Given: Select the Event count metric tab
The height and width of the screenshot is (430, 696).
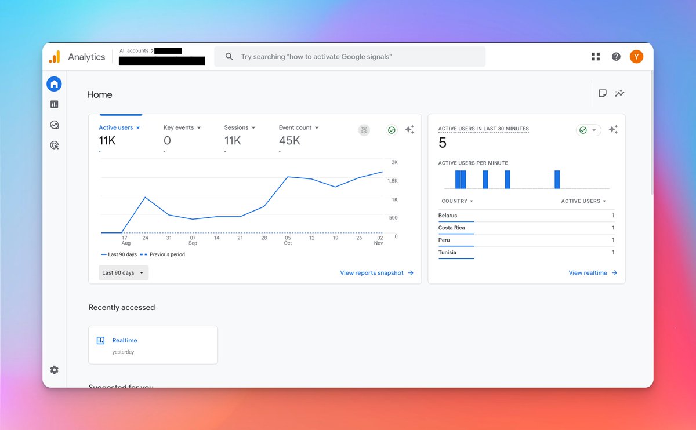Looking at the screenshot, I should tap(298, 127).
